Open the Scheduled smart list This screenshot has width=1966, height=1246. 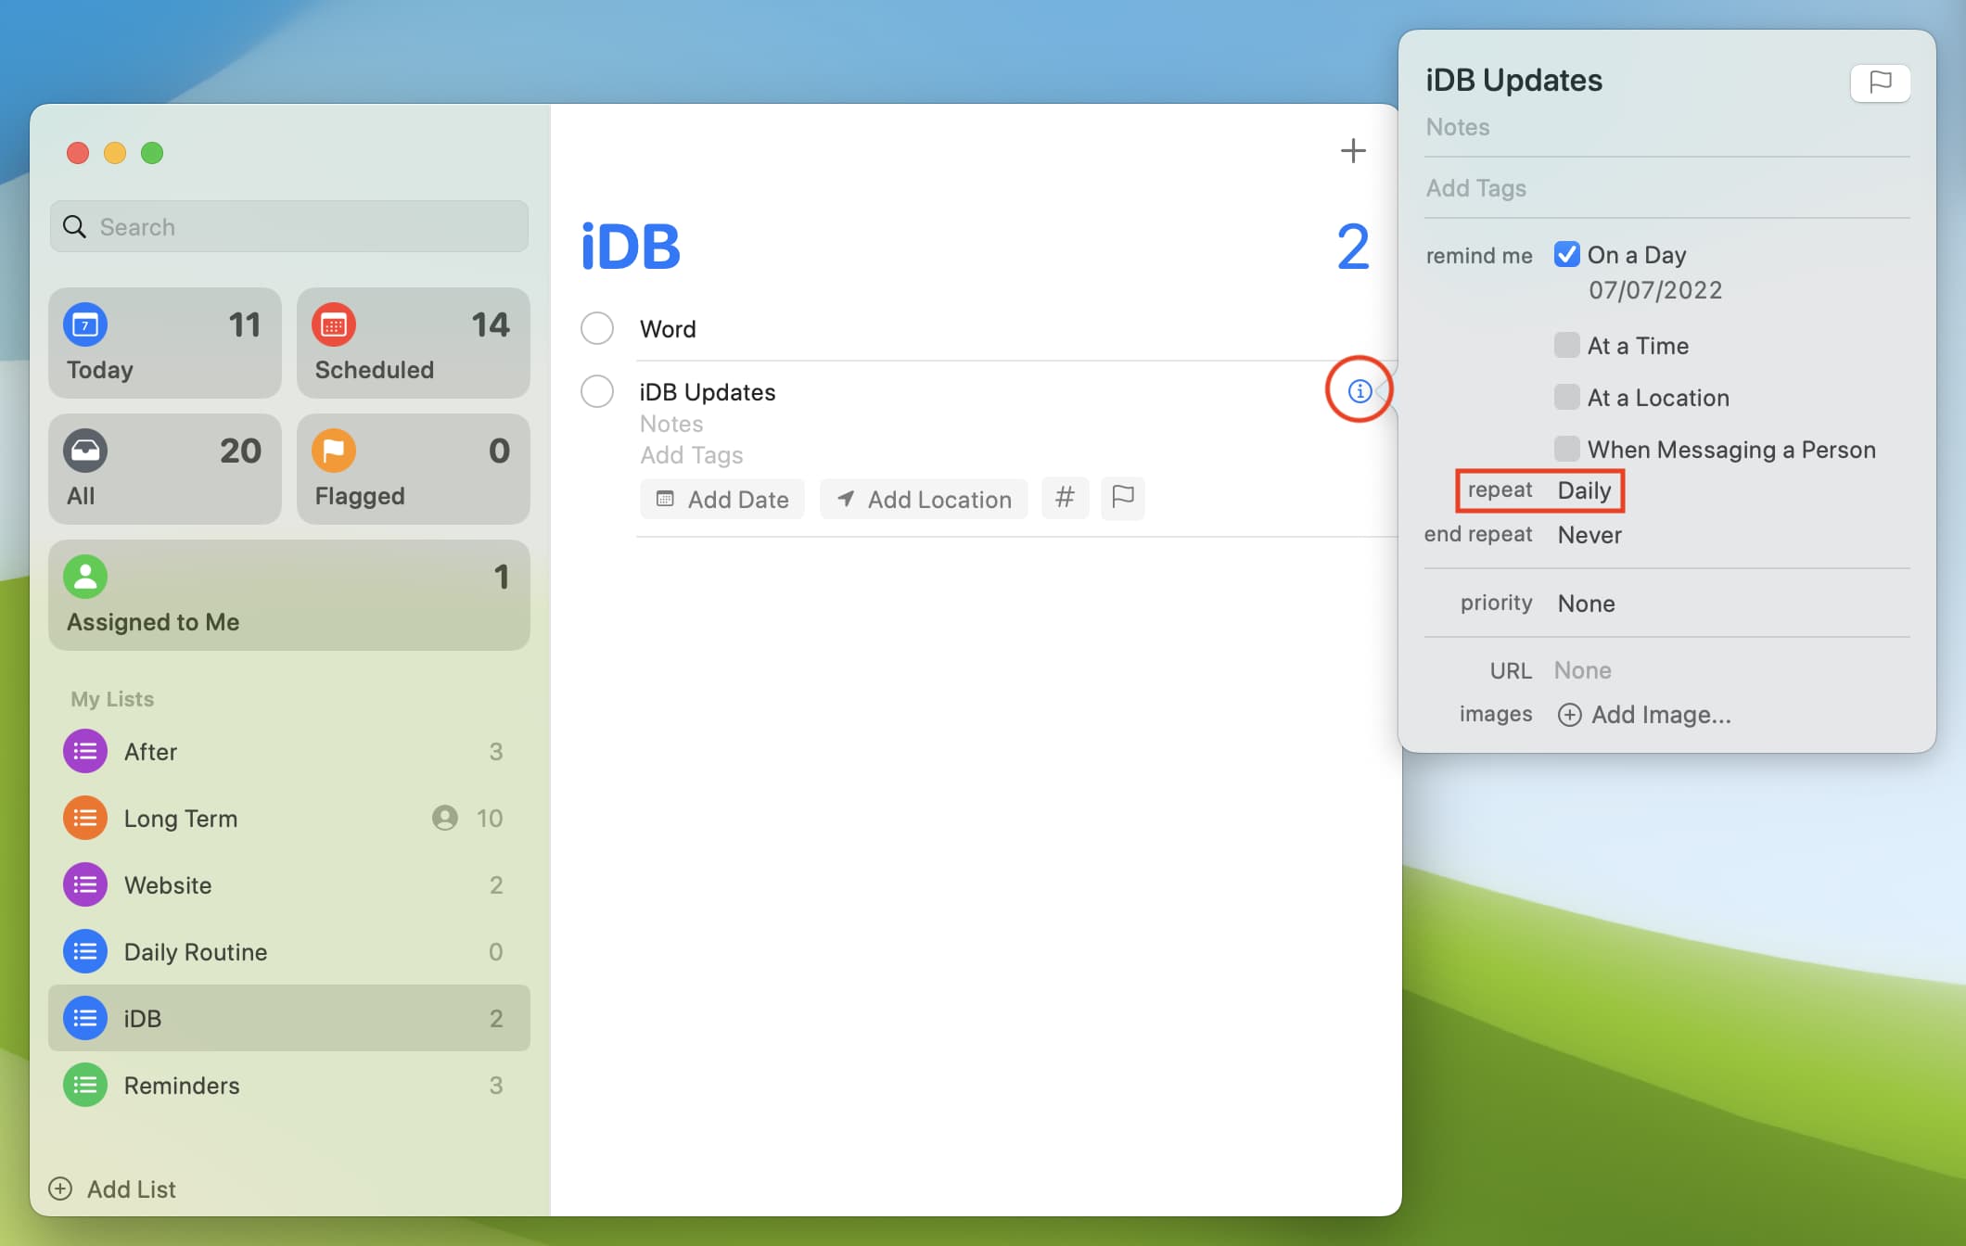tap(414, 343)
